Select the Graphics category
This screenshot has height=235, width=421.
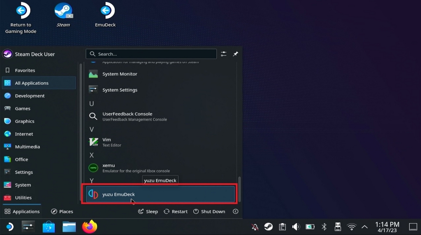[x=39, y=121]
